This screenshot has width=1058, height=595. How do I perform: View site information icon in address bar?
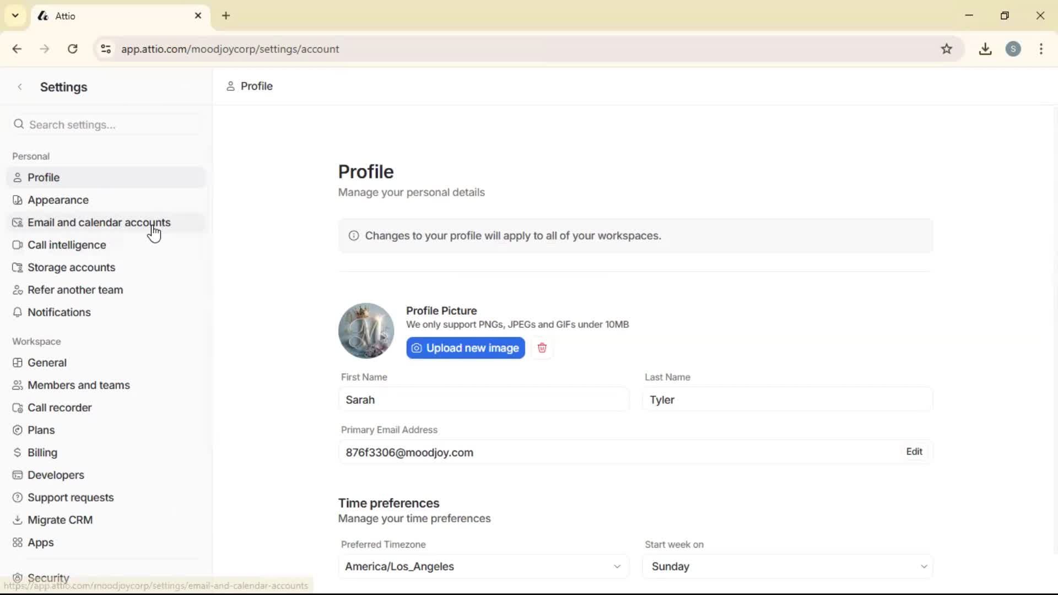coord(106,49)
